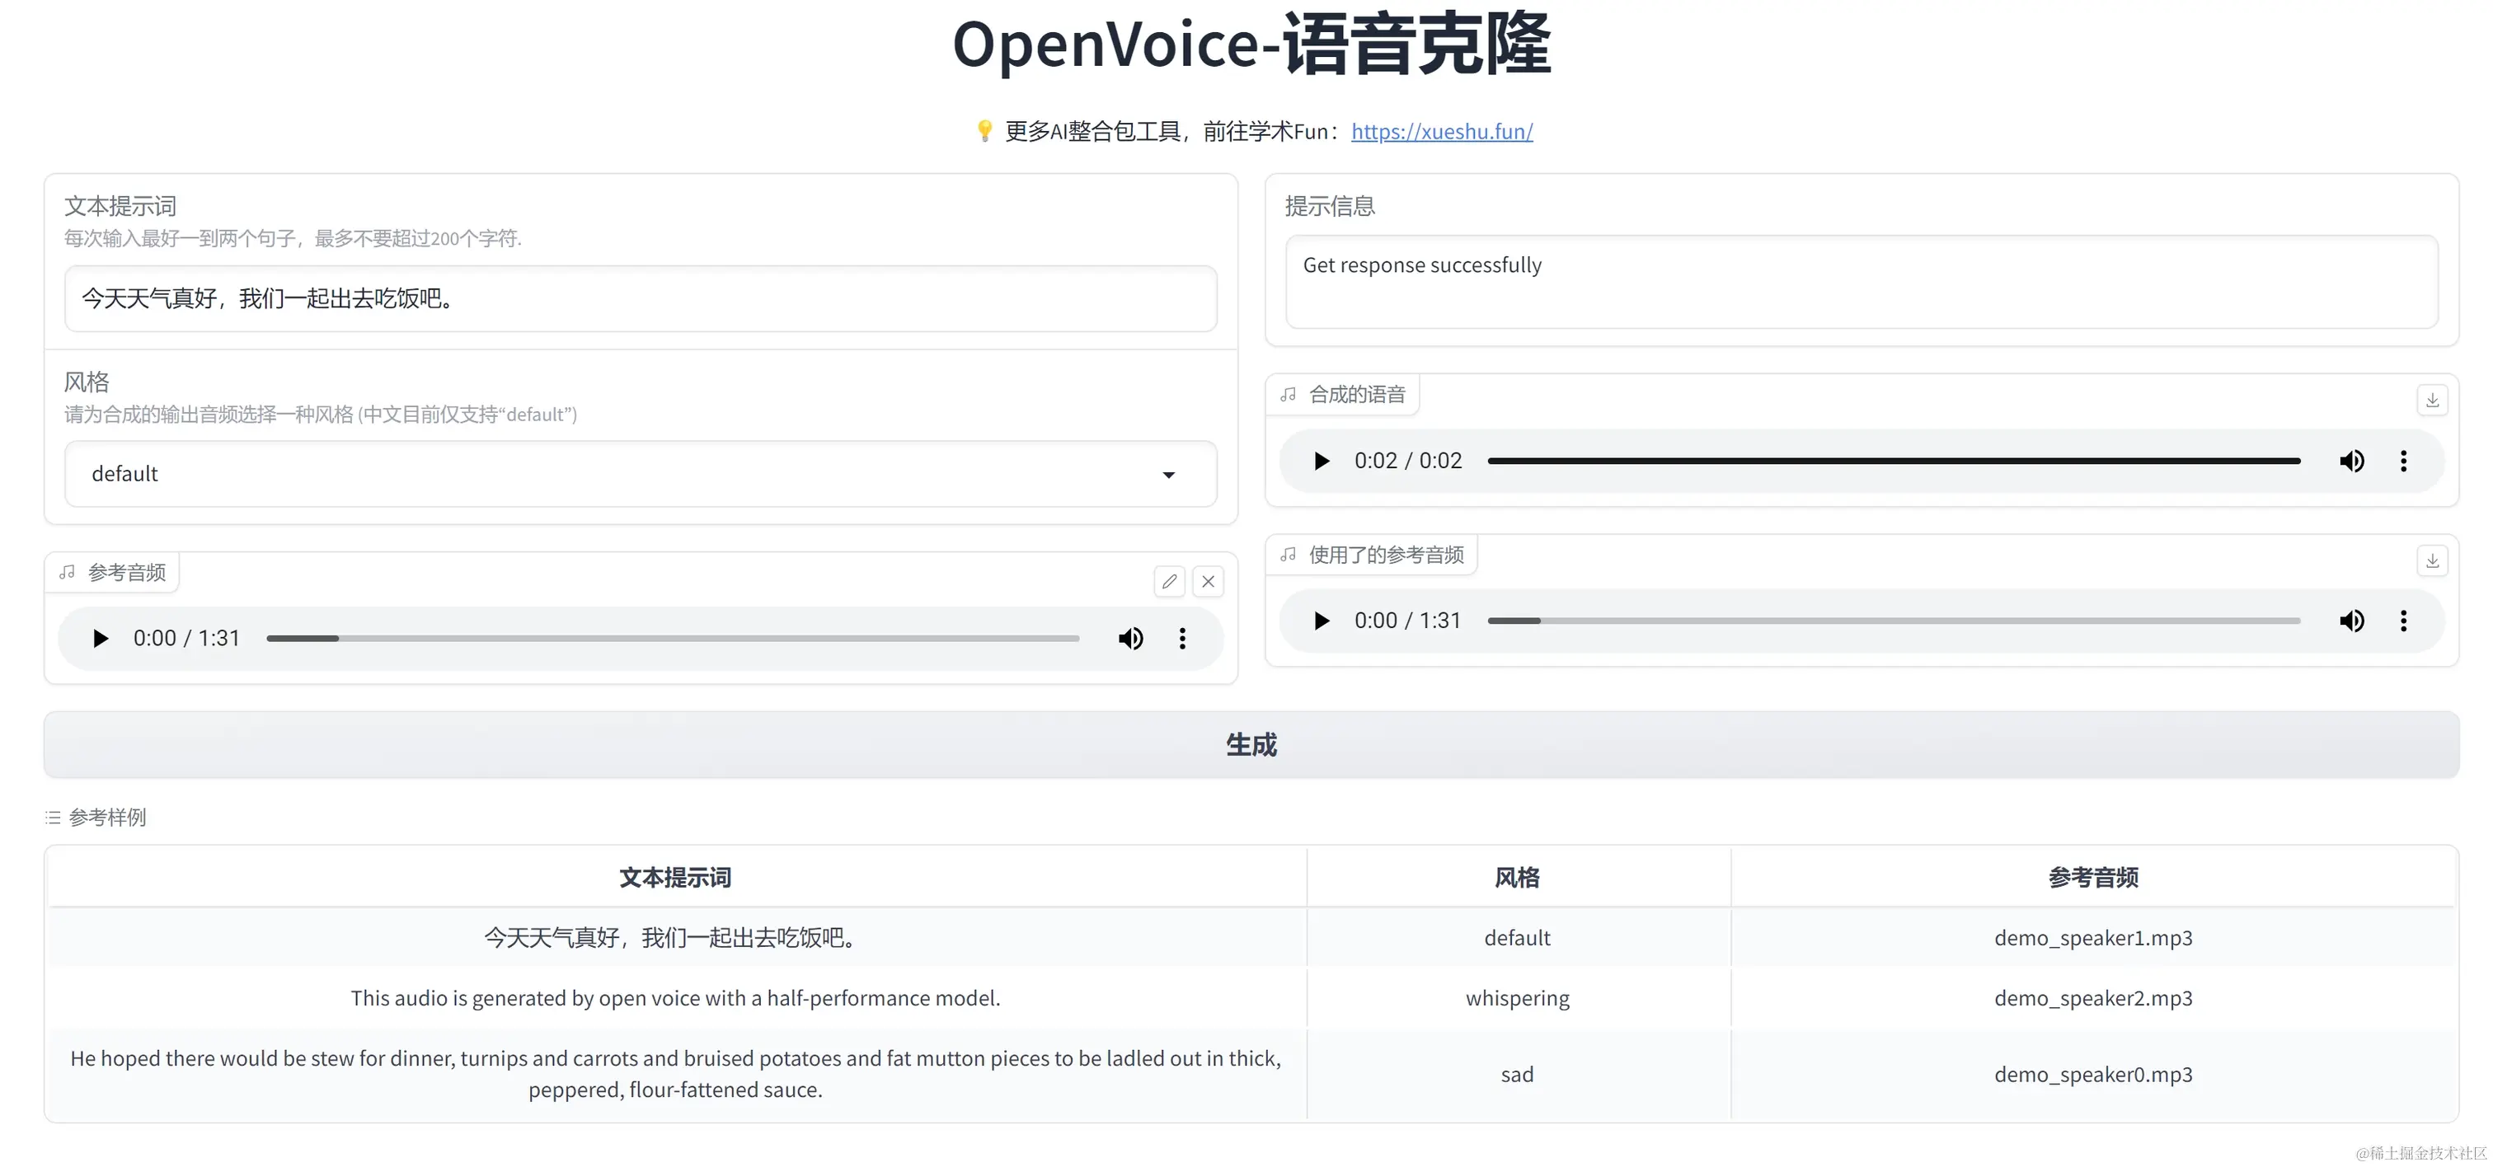The image size is (2493, 1167).
Task: Play the 参考音频 reference audio
Action: [x=100, y=639]
